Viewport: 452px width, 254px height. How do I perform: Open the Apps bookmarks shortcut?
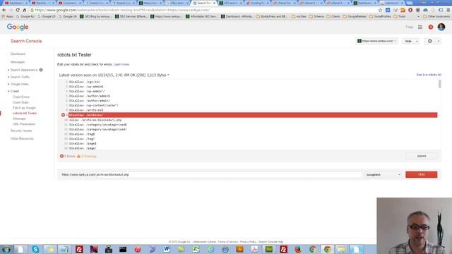point(8,16)
